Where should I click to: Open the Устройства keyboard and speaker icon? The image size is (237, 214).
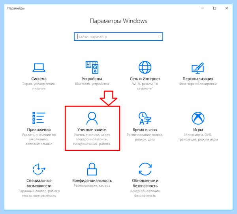92,67
